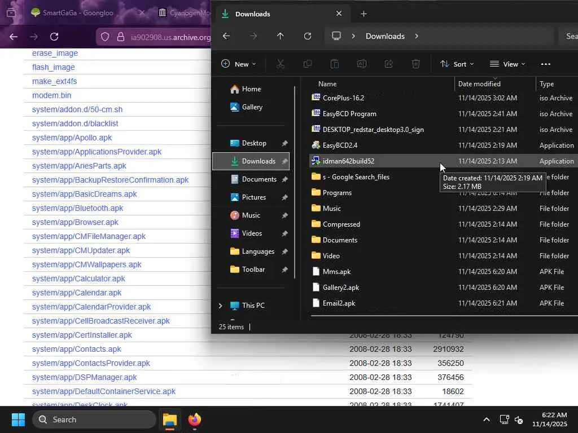Open system/app/Calculator.apk link
The image size is (578, 433).
(78, 279)
